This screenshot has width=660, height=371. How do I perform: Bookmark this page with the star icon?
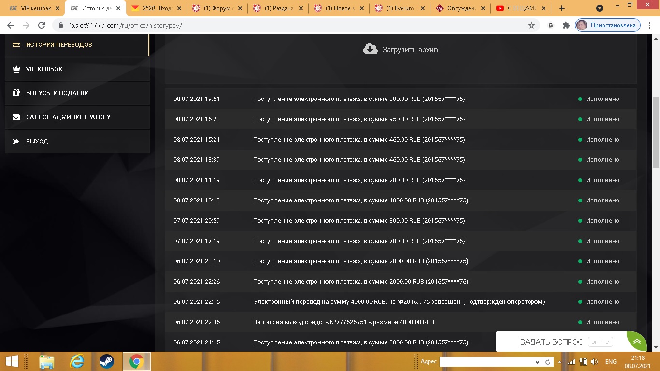pyautogui.click(x=531, y=25)
